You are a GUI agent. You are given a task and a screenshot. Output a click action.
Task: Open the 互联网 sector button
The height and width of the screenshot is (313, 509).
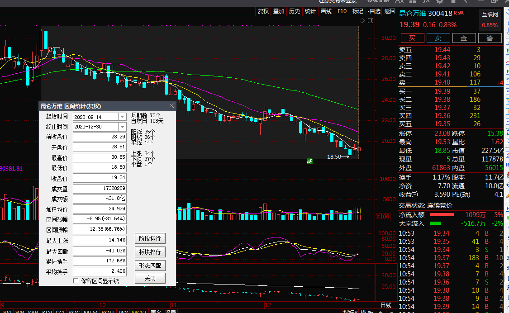pos(490,14)
